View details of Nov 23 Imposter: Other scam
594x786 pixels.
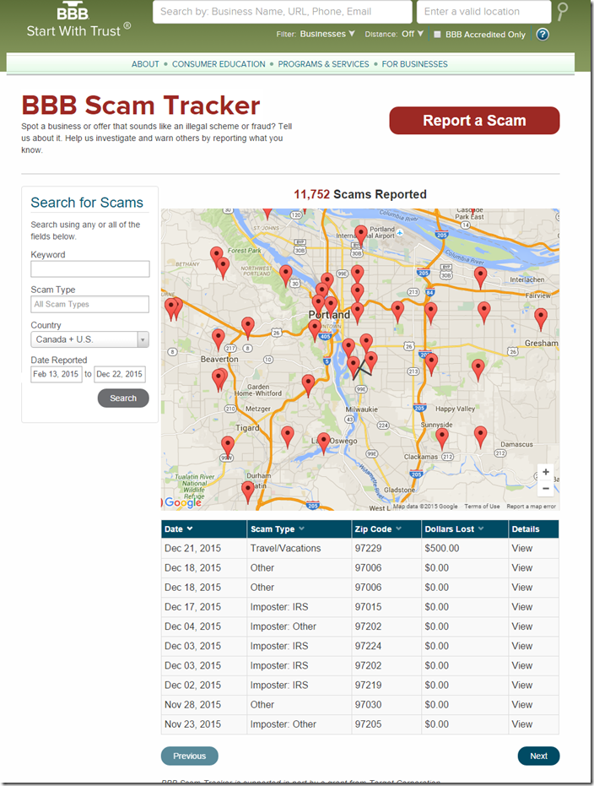pyautogui.click(x=522, y=724)
